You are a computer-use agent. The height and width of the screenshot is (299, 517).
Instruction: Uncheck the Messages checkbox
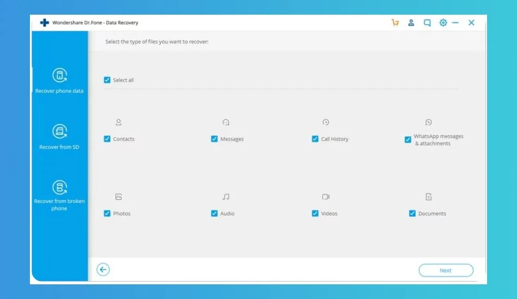tap(214, 139)
